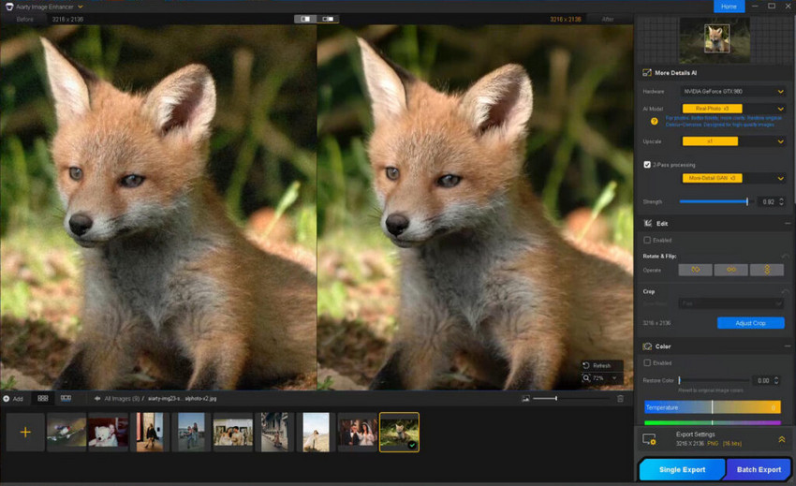Click the green-purple tint slider
This screenshot has width=796, height=486.
[x=713, y=422]
